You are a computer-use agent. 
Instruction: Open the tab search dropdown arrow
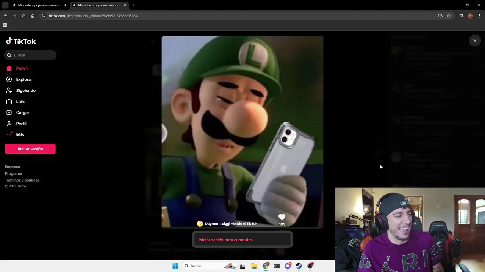5,5
